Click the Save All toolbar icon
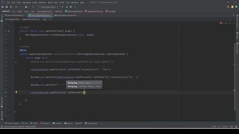 click(7, 7)
